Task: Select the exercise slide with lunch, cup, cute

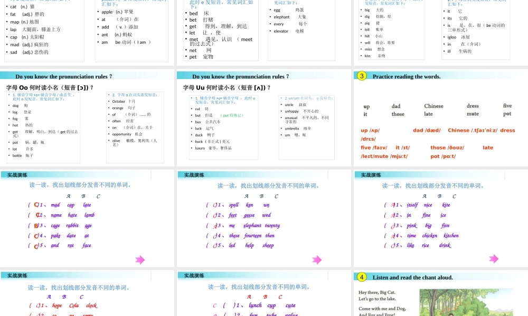Action: coord(263,293)
